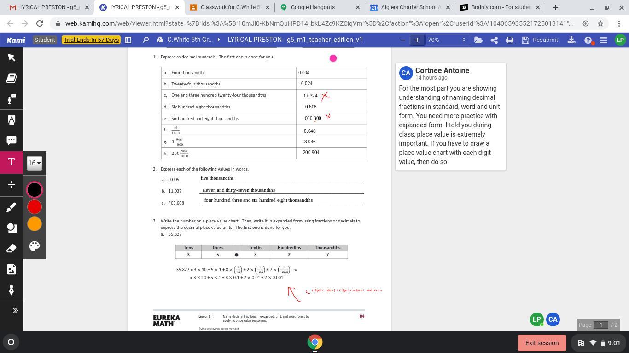Click the Student account badge
Viewport: 629px width, 353px height.
tap(45, 40)
